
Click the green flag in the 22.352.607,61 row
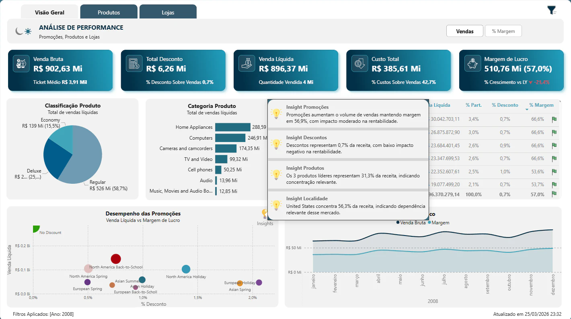[554, 172]
